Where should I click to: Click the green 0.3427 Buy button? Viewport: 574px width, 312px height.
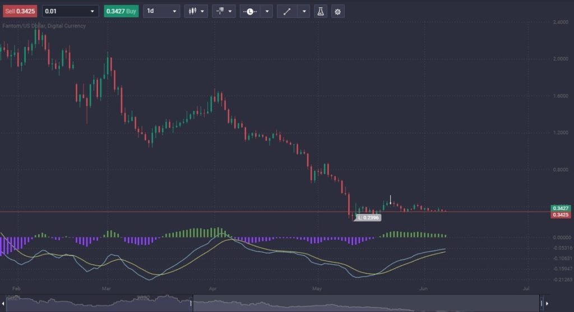click(121, 11)
